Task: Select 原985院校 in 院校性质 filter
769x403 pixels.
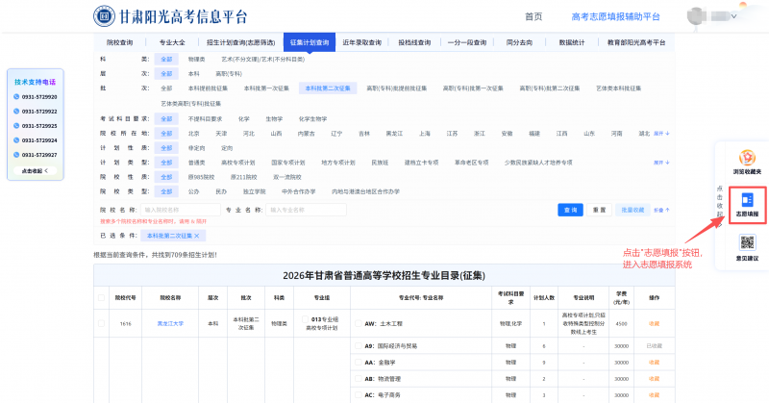Action: (x=201, y=177)
